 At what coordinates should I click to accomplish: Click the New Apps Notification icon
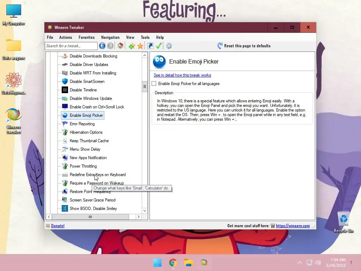coord(65,158)
